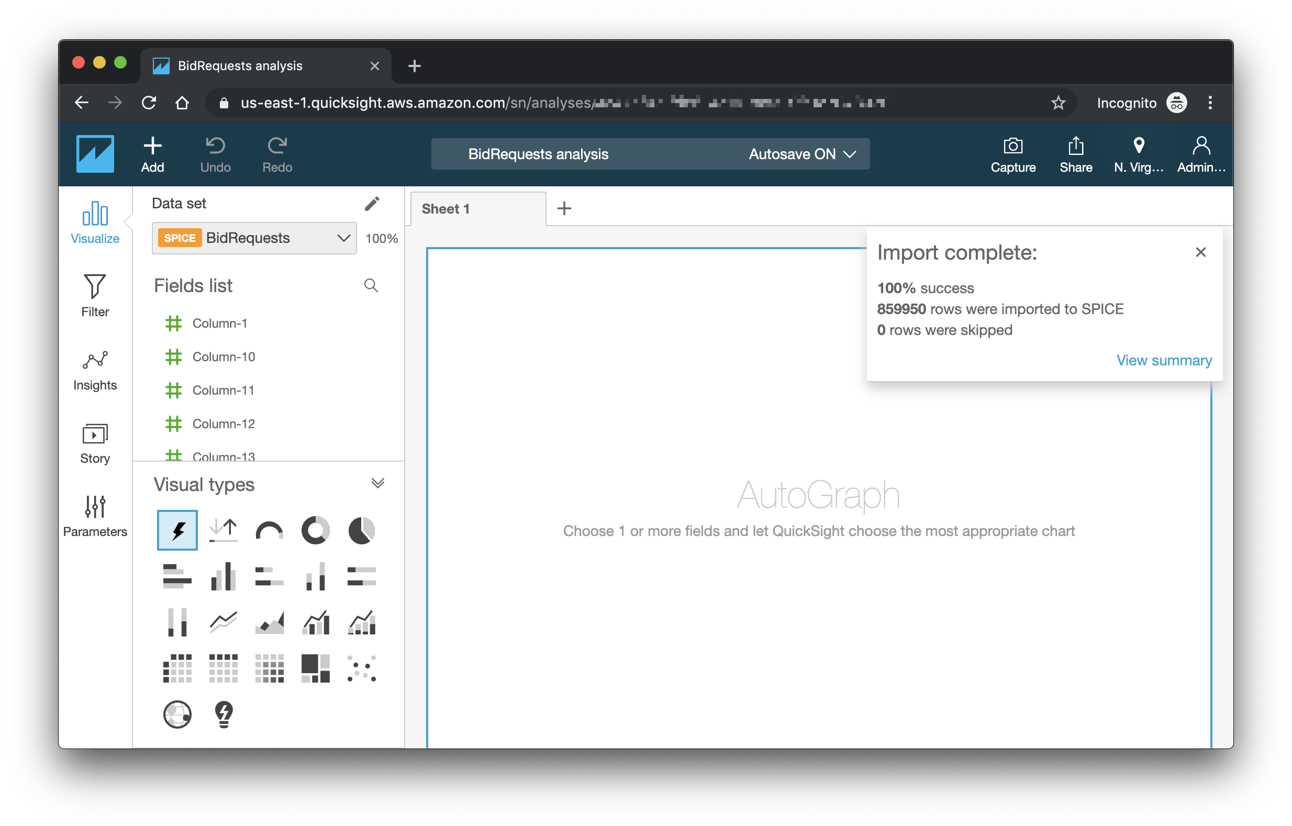Select the pie chart visual type
The height and width of the screenshot is (826, 1292).
point(362,530)
